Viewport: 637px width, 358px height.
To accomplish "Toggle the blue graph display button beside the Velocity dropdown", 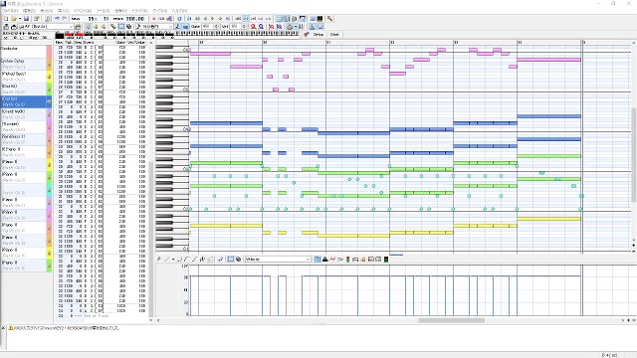I will coord(318,259).
